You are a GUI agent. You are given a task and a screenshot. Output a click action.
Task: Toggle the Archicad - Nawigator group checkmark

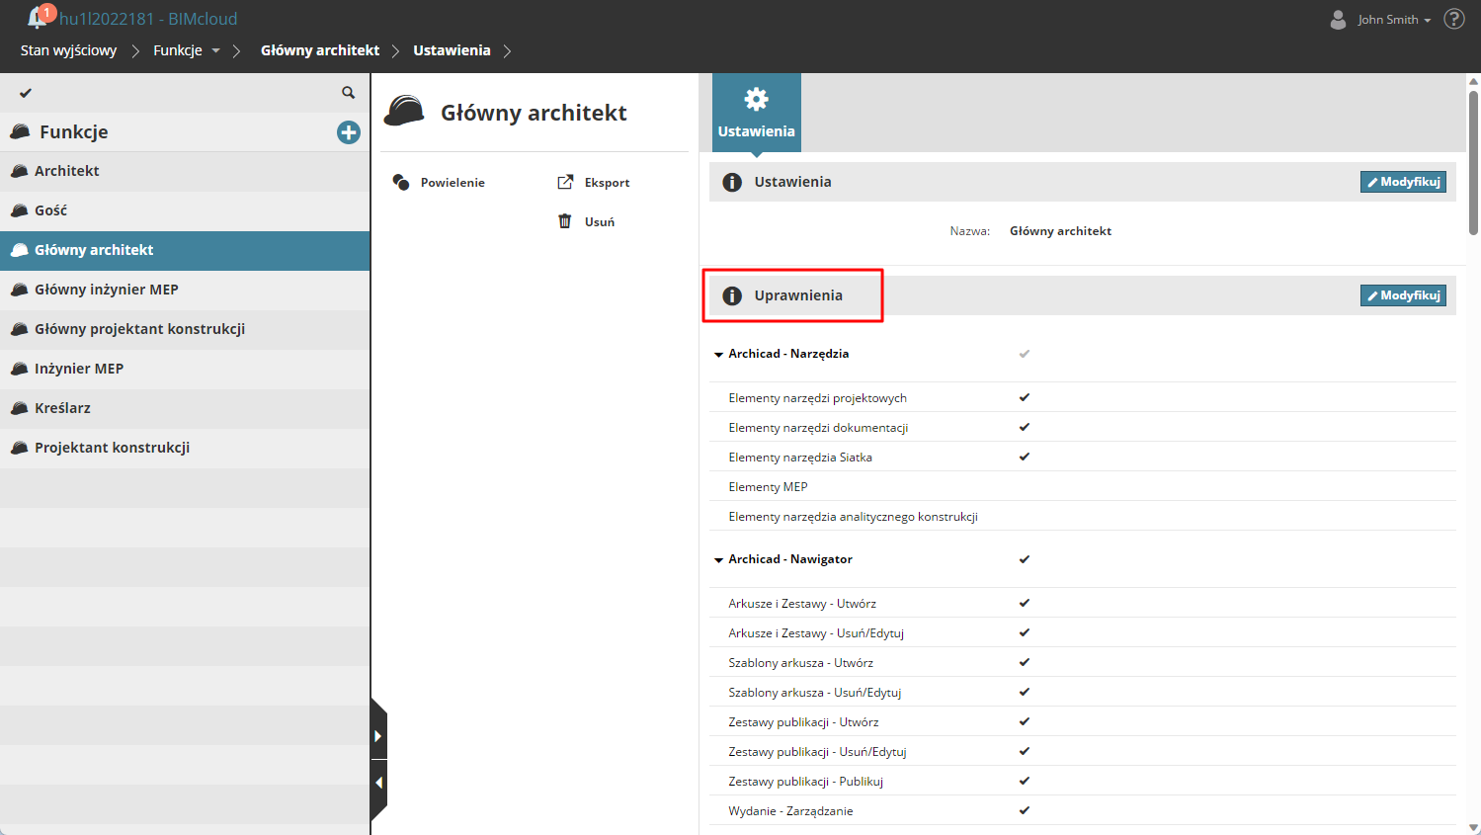1025,559
